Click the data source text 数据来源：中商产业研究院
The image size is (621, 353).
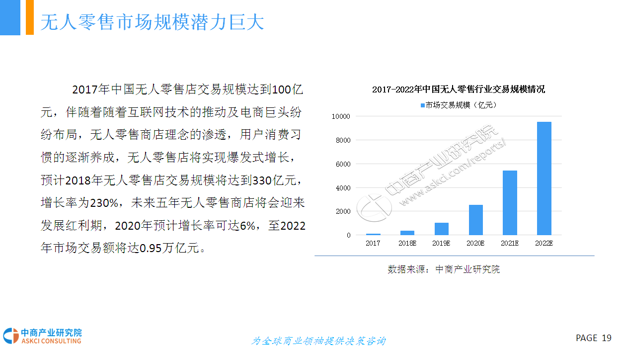[444, 269]
